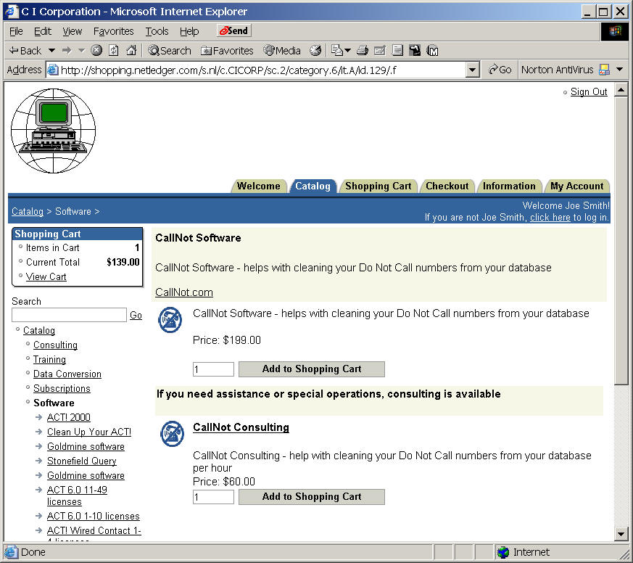Switch to the Shopping Cart tab
This screenshot has height=563, width=633.
[x=378, y=186]
